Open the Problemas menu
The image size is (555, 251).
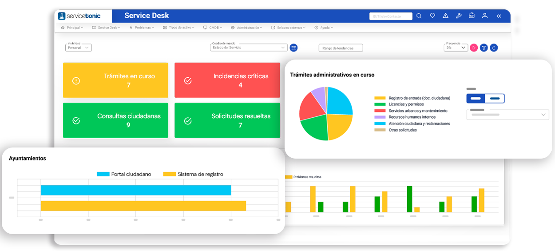pyautogui.click(x=142, y=28)
